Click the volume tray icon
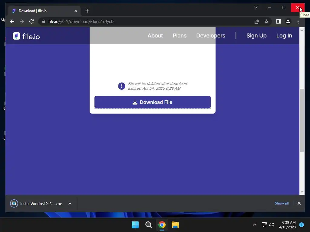Image resolution: width=310 pixels, height=232 pixels. (272, 225)
